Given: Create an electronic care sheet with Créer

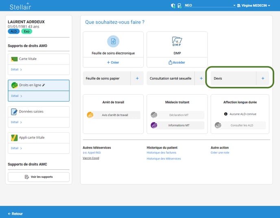Looking at the screenshot, I should coord(113,63).
